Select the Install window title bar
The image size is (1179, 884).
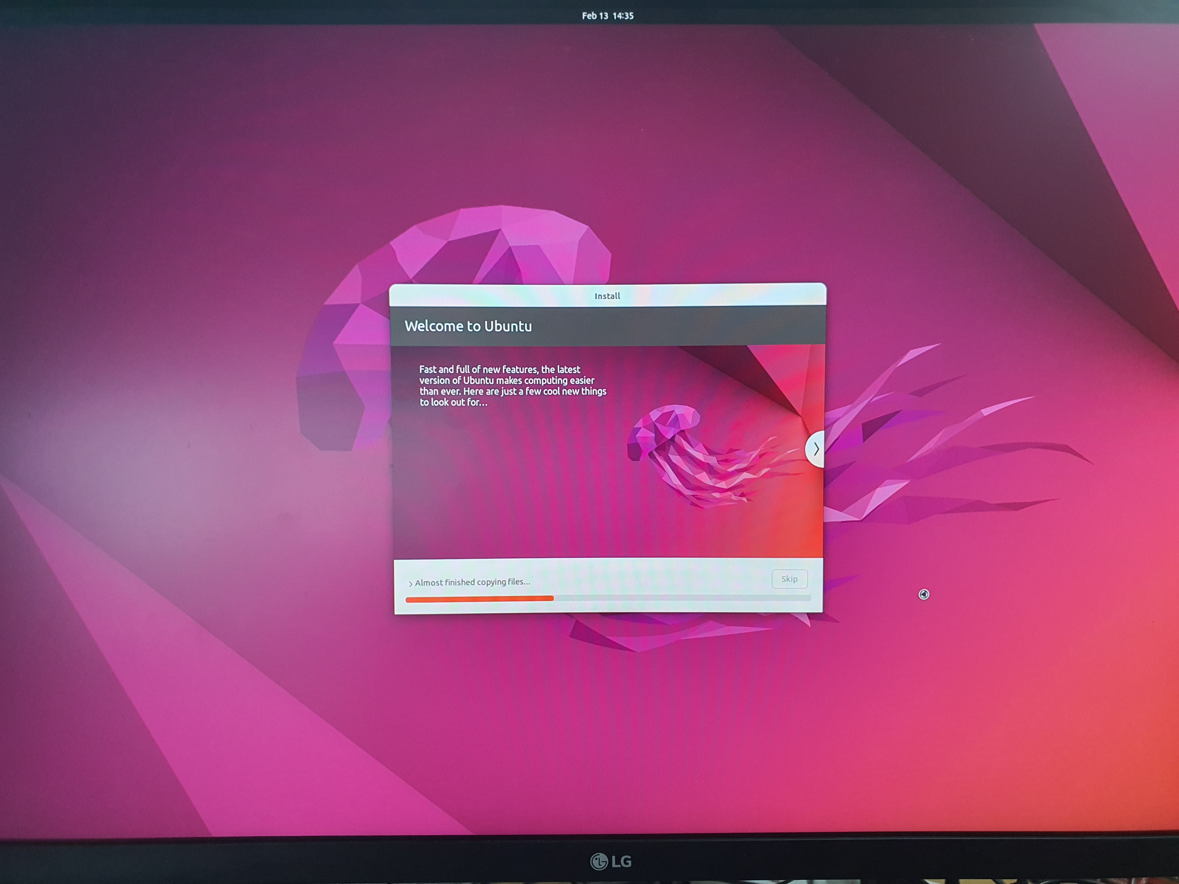pyautogui.click(x=608, y=295)
